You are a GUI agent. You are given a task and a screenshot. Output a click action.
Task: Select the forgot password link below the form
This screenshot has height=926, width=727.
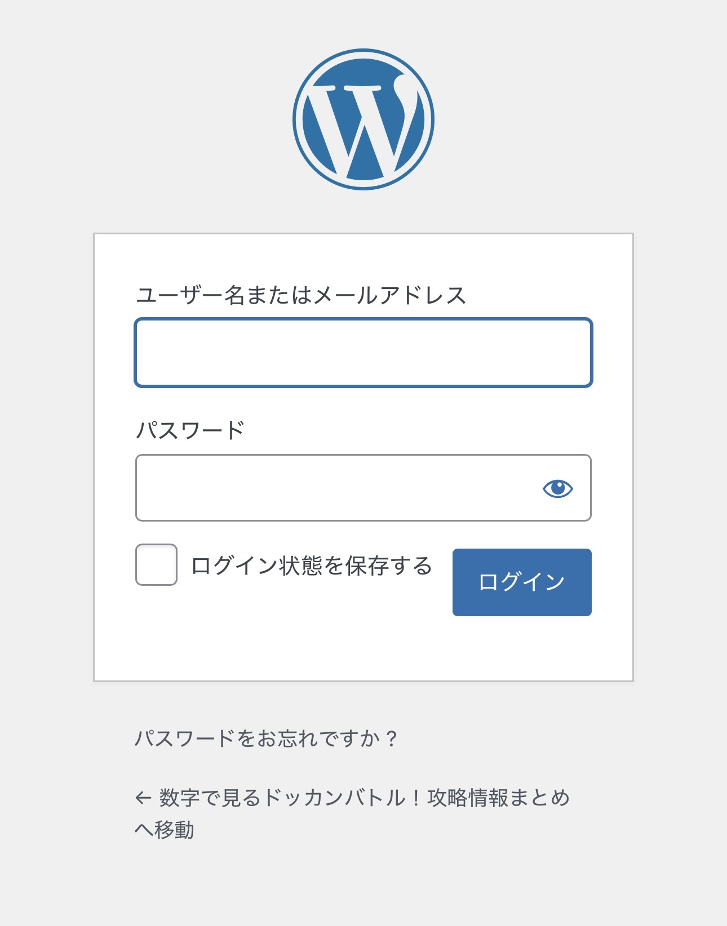point(266,738)
